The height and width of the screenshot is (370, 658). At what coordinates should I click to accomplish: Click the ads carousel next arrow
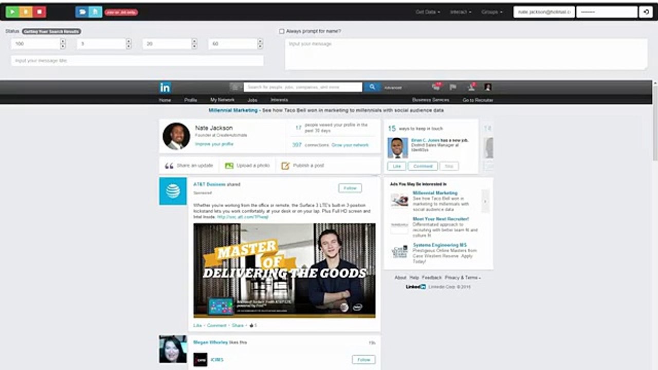[x=485, y=201]
